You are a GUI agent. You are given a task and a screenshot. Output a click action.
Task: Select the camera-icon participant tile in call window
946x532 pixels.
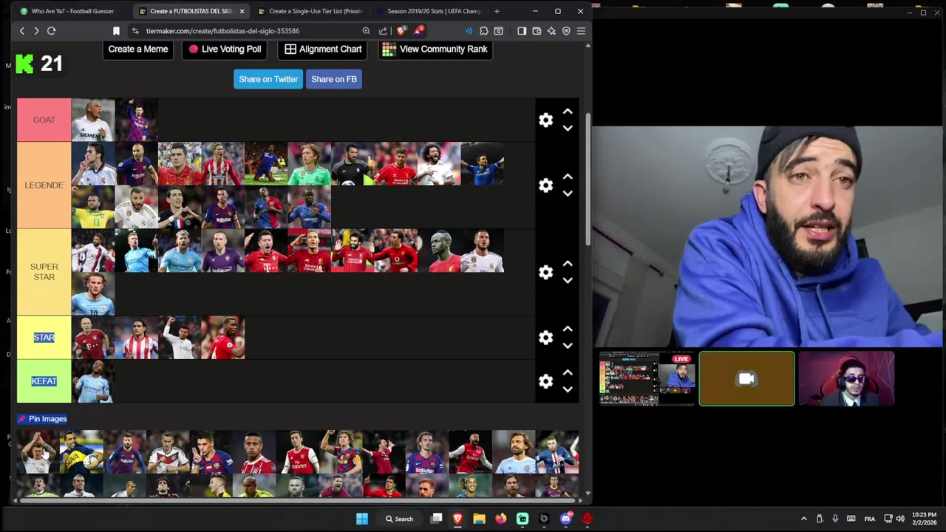click(747, 379)
